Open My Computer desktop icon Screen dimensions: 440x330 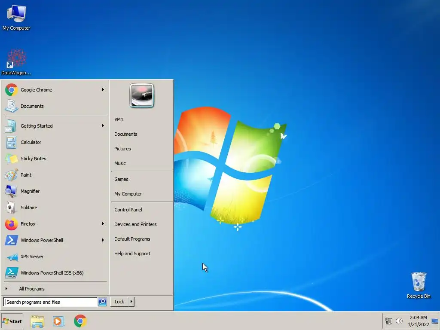[x=16, y=17]
